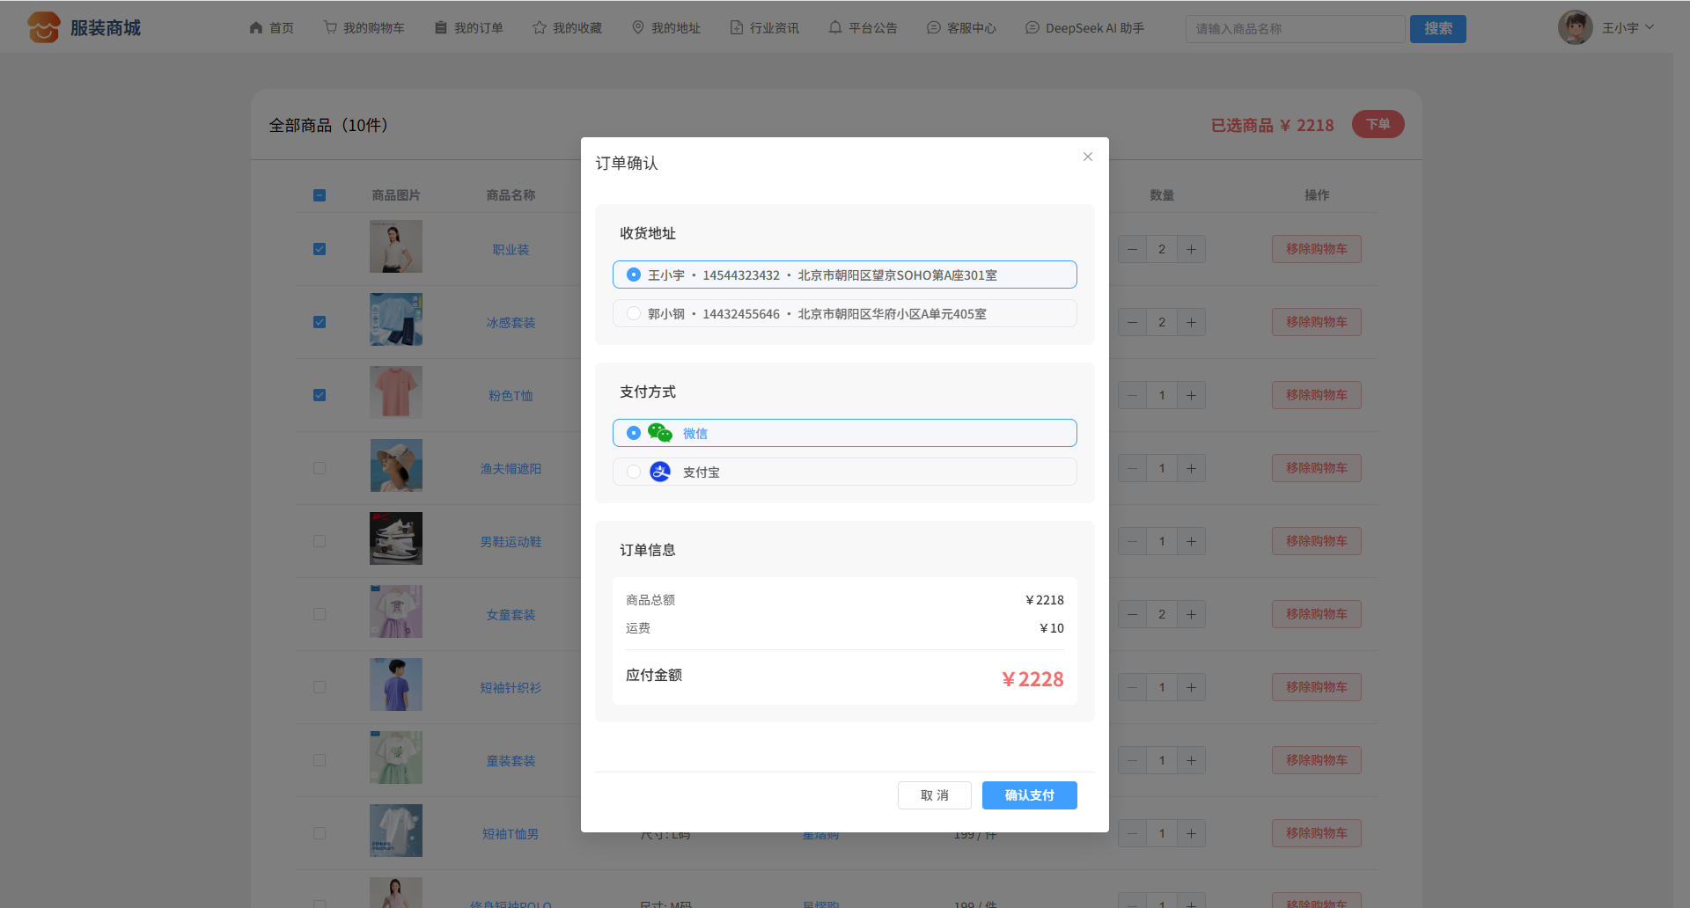Close the 订单确认 dialog with X
The height and width of the screenshot is (908, 1690).
(1088, 157)
